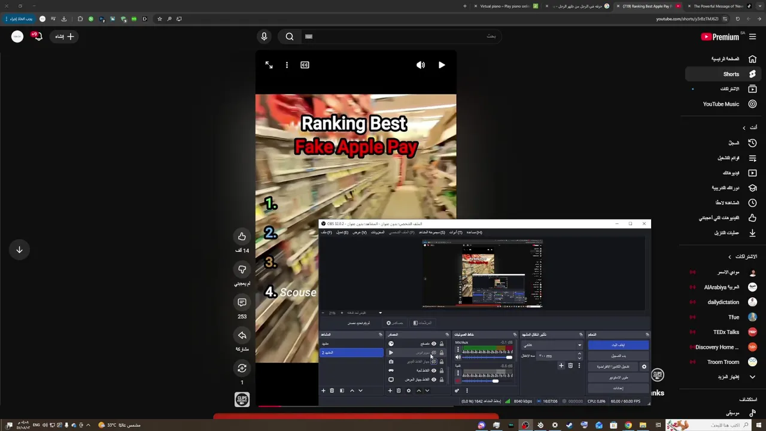Screen dimensions: 766x431
Task: Dislike the Short with thumbs down
Action: click(242, 269)
